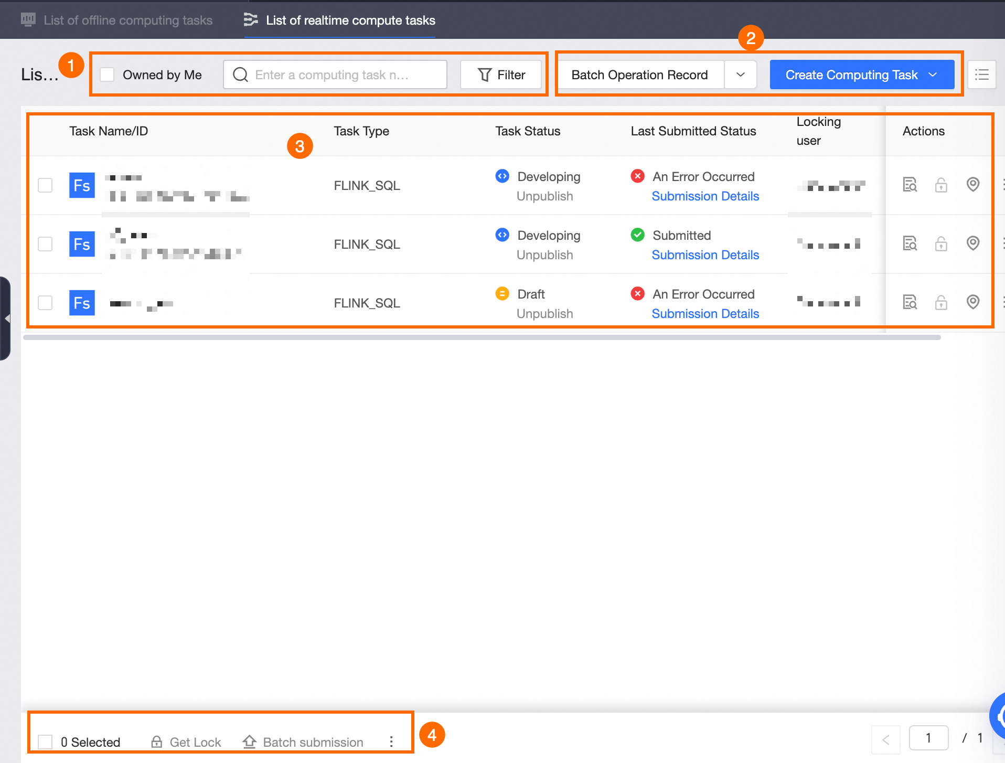The image size is (1005, 763).
Task: Select checkbox of the first task row
Action: tap(45, 185)
